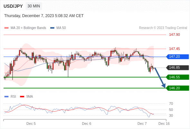This screenshot has width=190, height=129.
Task: Click the Dec 6 axis label
Action: [87, 124]
